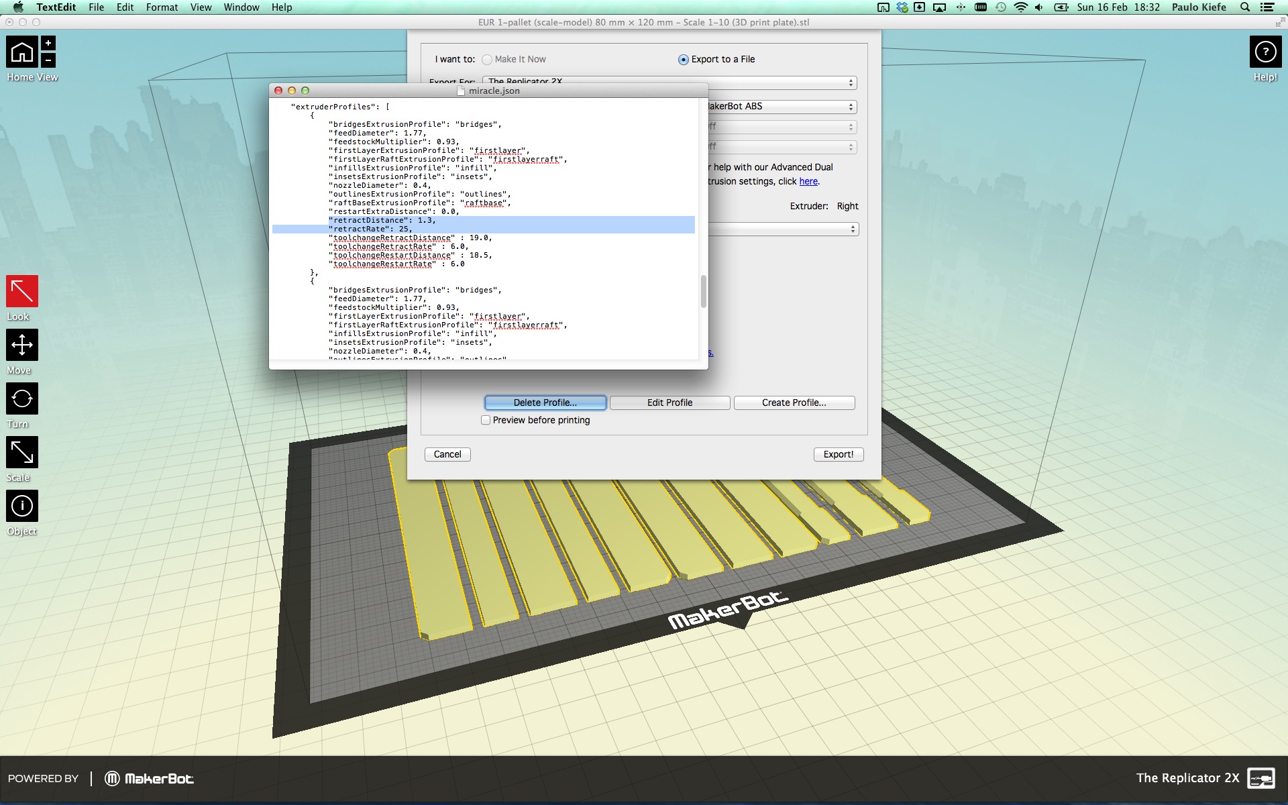
Task: Select the Move tool
Action: click(22, 345)
